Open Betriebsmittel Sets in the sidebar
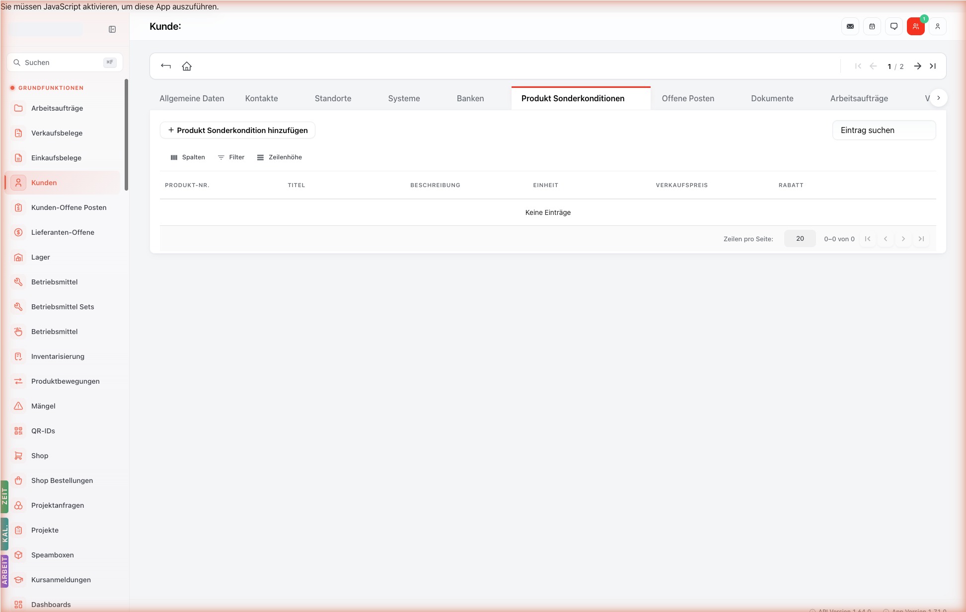The width and height of the screenshot is (966, 612). 63,307
